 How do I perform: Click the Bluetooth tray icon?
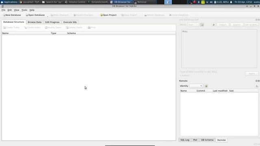pos(199,2)
